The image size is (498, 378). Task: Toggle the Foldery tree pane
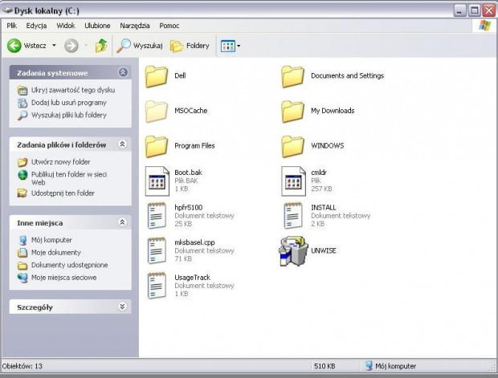pos(190,46)
